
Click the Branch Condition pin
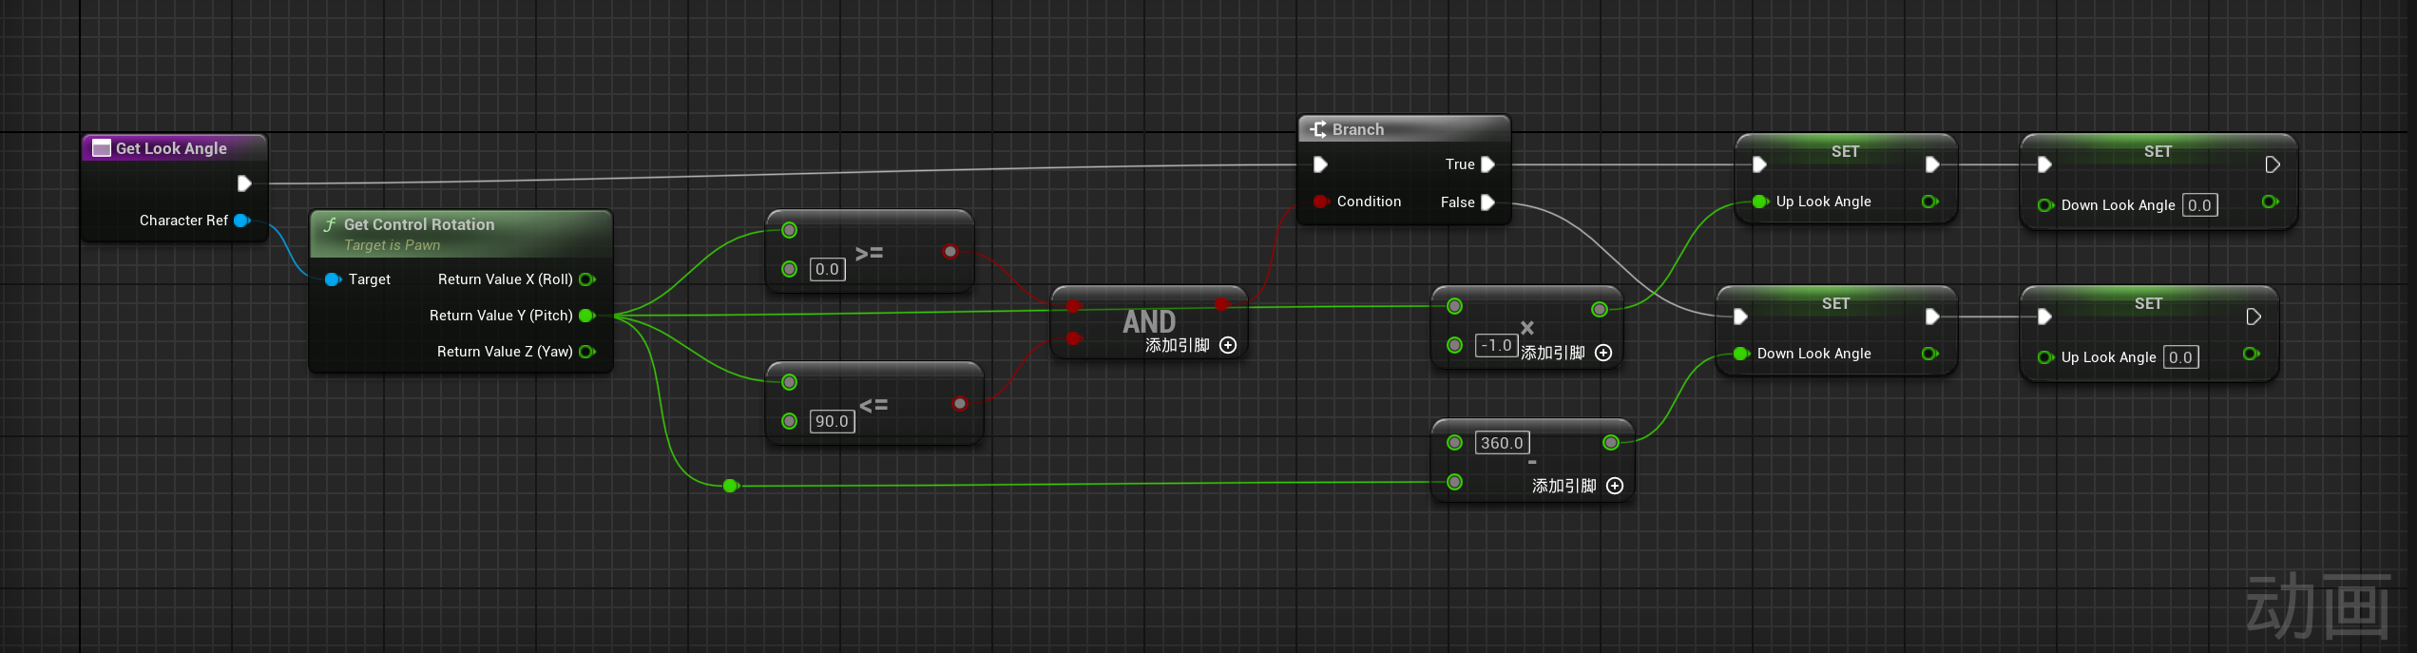point(1320,202)
